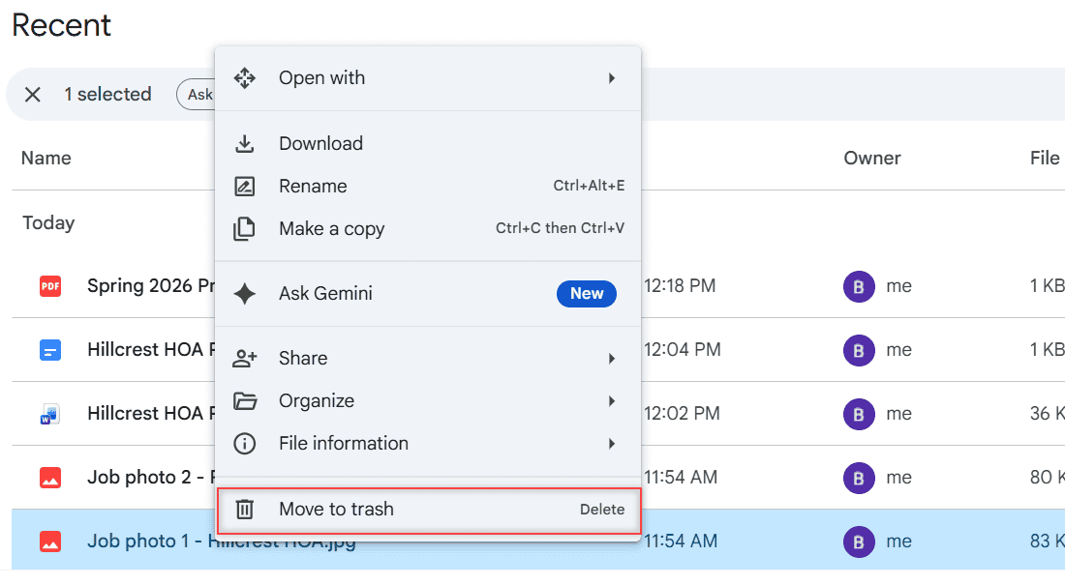
Task: Open the File information menu entry
Action: click(x=428, y=444)
